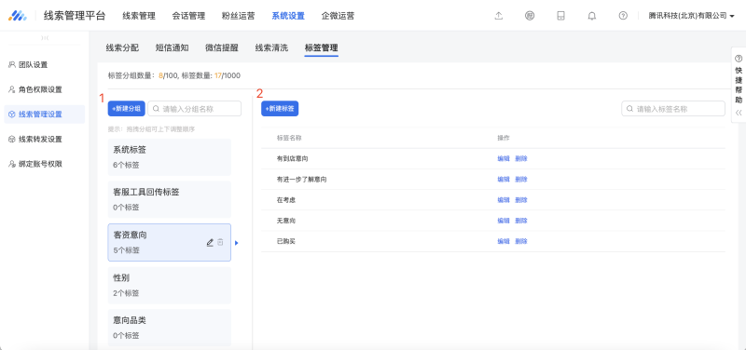Focus the 请输入分组名称 search field
This screenshot has width=746, height=350.
[x=195, y=108]
